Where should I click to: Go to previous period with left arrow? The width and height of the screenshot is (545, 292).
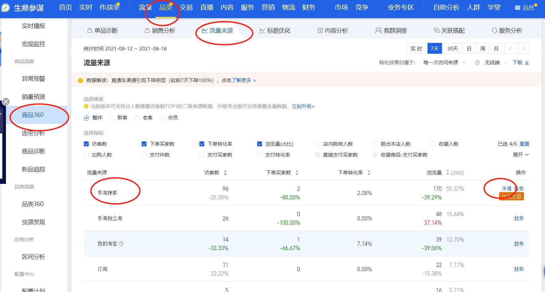click(x=510, y=48)
